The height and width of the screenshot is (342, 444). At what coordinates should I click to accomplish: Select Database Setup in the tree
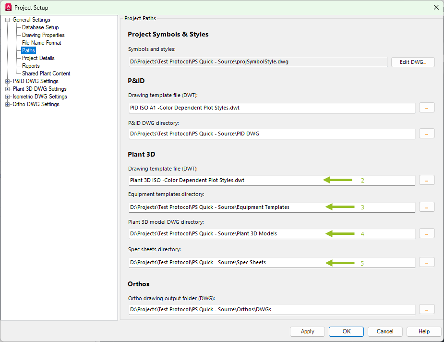pos(40,27)
